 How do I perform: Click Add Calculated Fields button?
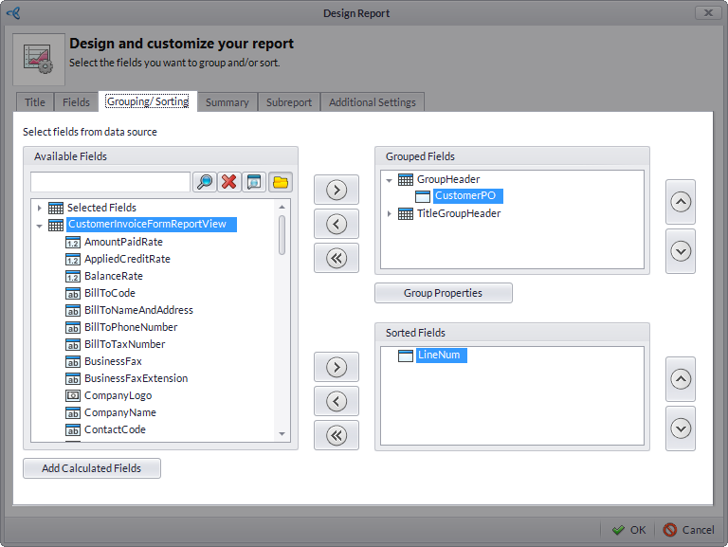click(x=92, y=468)
